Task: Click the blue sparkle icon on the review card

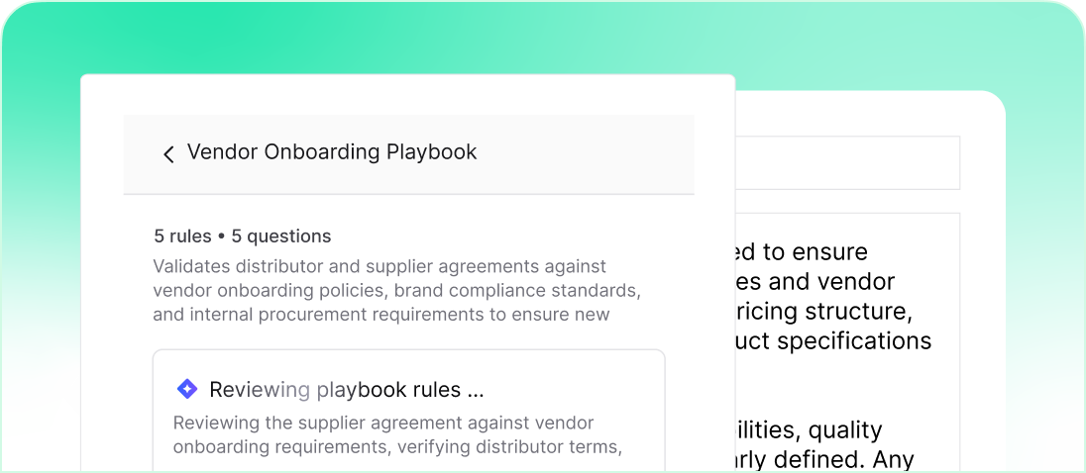Action: 186,389
